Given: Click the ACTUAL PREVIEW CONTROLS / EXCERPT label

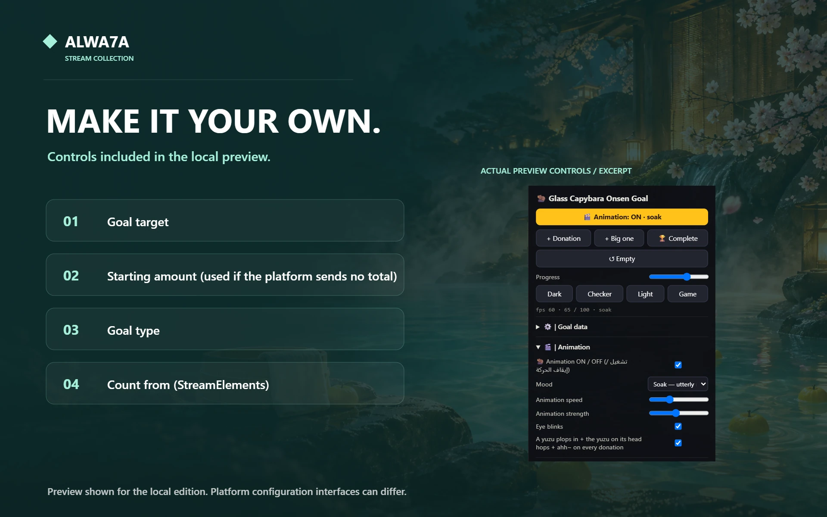Looking at the screenshot, I should pyautogui.click(x=556, y=171).
